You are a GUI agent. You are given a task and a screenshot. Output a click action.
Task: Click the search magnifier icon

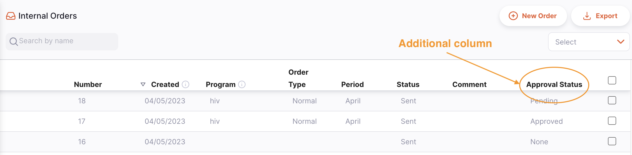(13, 41)
